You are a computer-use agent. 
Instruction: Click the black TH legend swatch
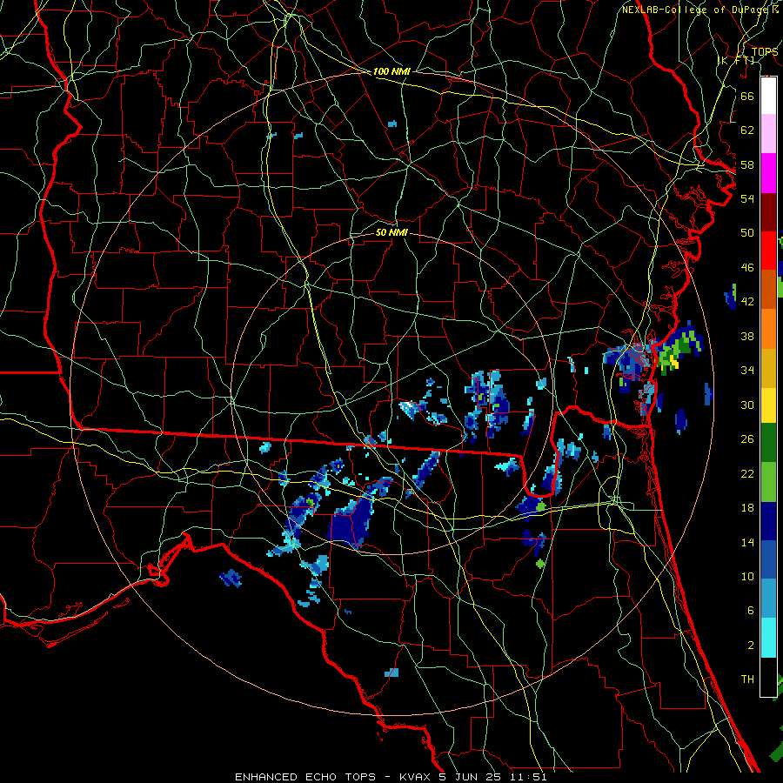[768, 677]
